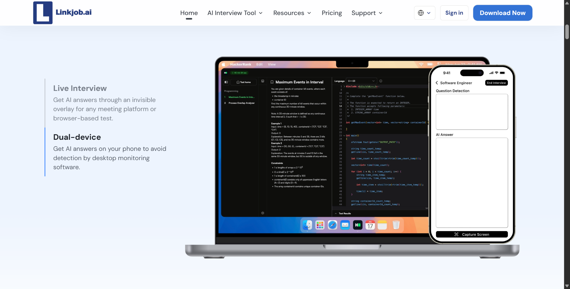
Task: Click the AI Answer text box
Action: point(472,183)
